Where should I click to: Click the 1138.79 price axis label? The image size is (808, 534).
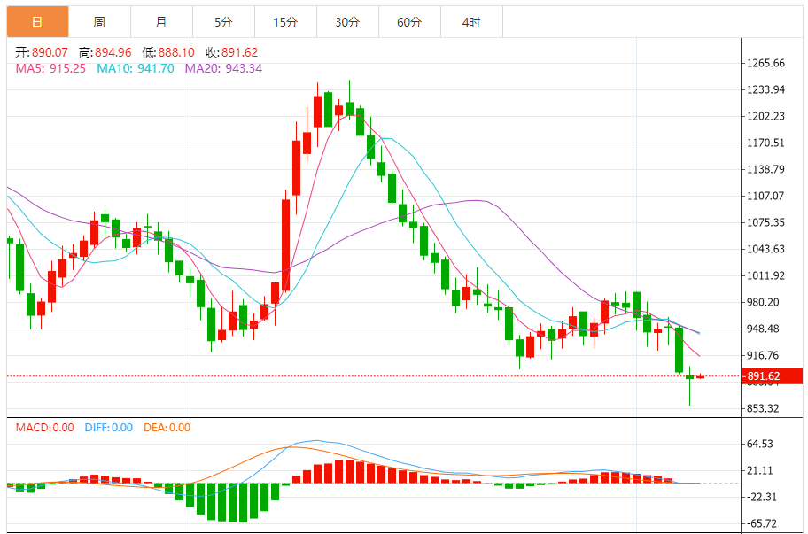(765, 169)
